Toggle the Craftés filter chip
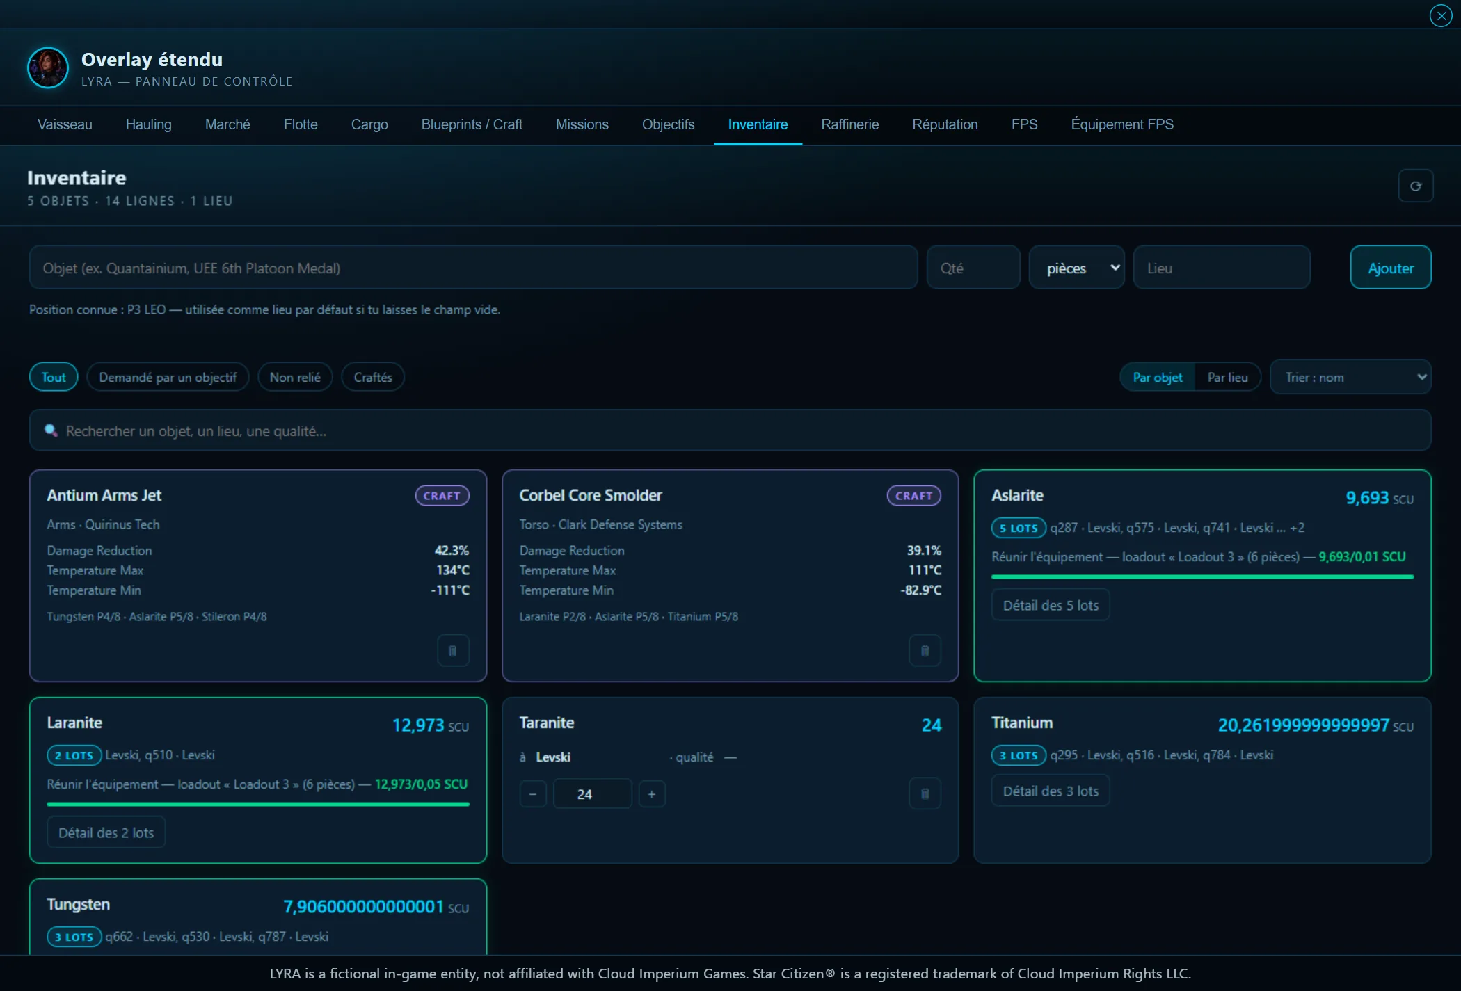The image size is (1461, 991). (373, 377)
